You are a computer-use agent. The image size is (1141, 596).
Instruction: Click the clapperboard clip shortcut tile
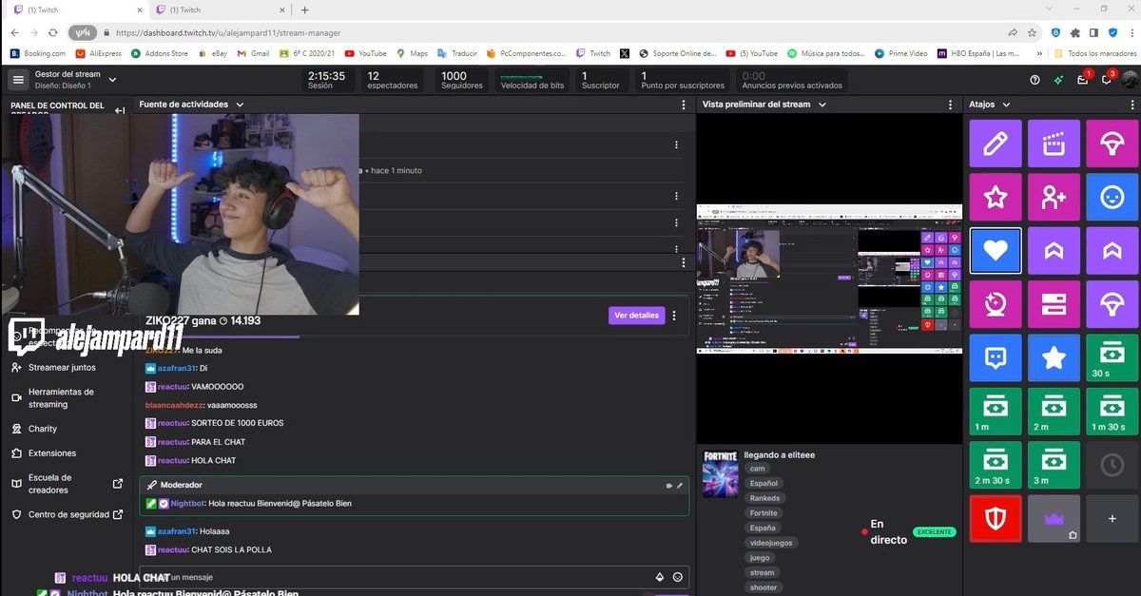1054,144
